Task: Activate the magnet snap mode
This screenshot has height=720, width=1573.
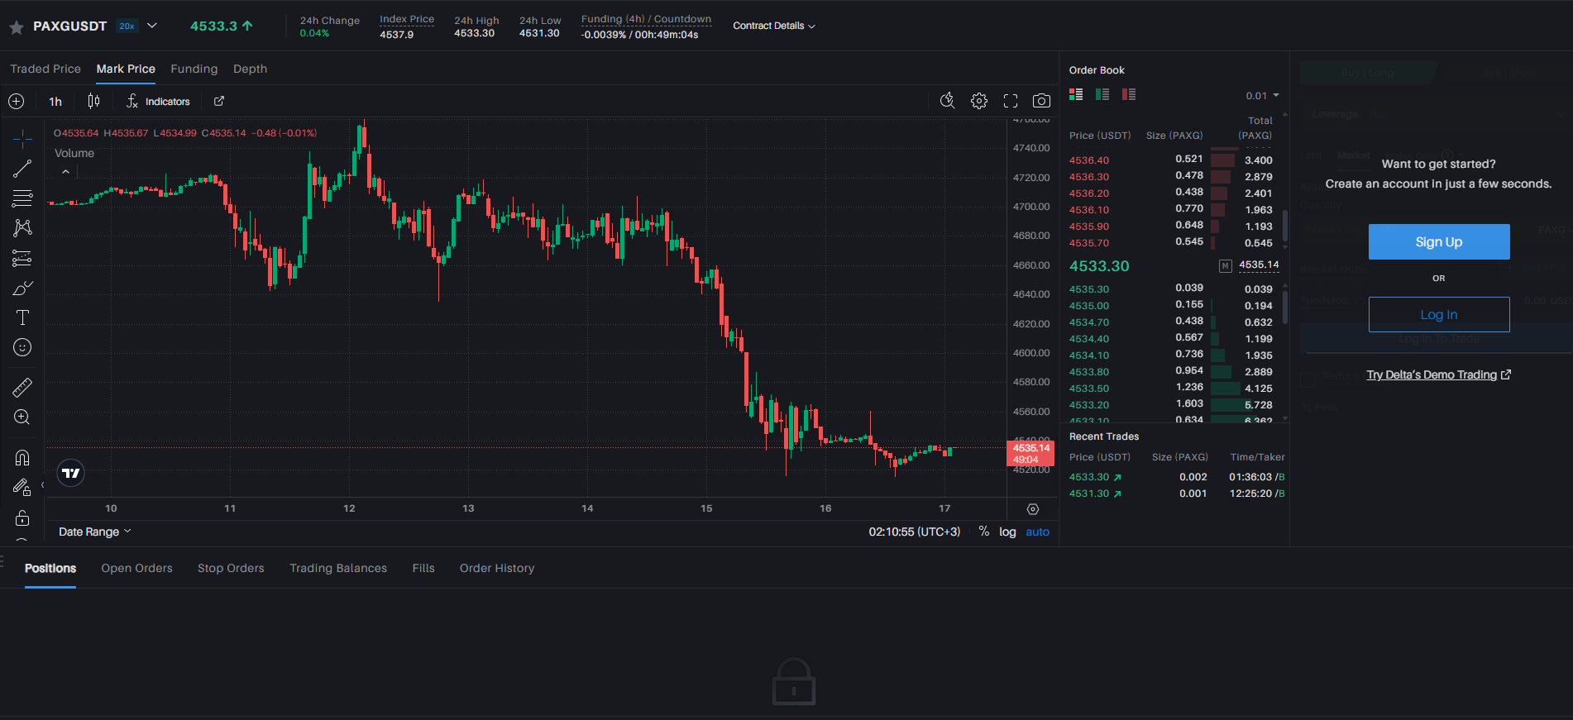Action: (22, 457)
